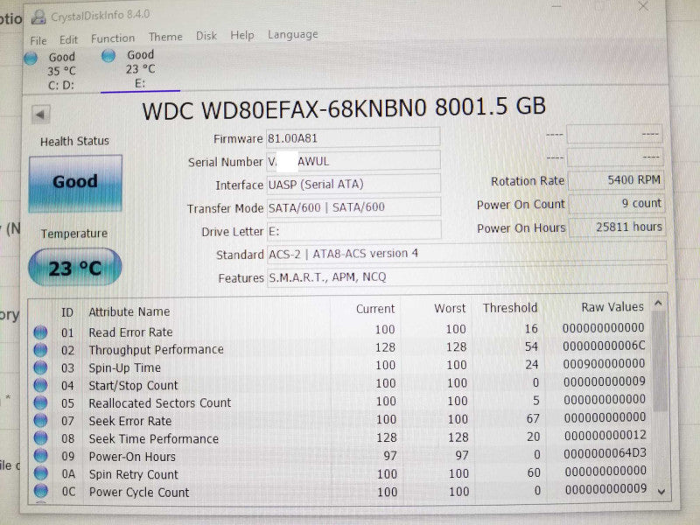Go to previous disk with left arrow
The height and width of the screenshot is (525, 700).
[40, 115]
